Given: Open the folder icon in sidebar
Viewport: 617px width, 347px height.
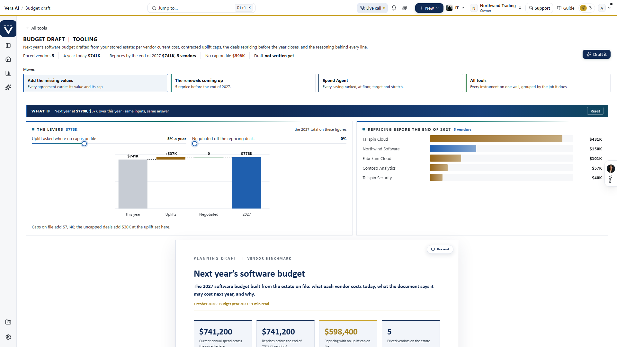Looking at the screenshot, I should pos(8,322).
